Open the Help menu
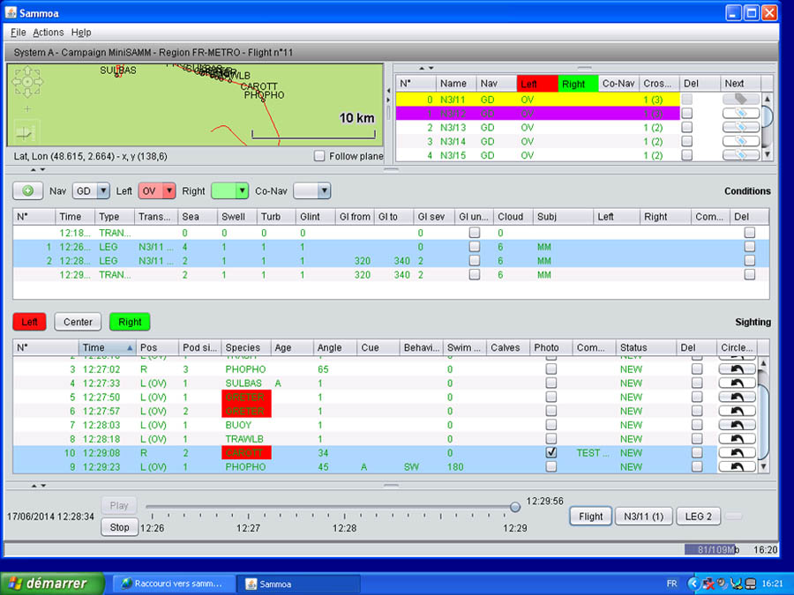 click(x=81, y=33)
